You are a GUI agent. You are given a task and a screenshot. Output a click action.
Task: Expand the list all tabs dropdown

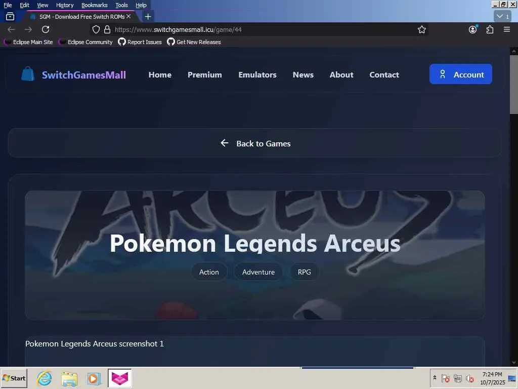[502, 16]
